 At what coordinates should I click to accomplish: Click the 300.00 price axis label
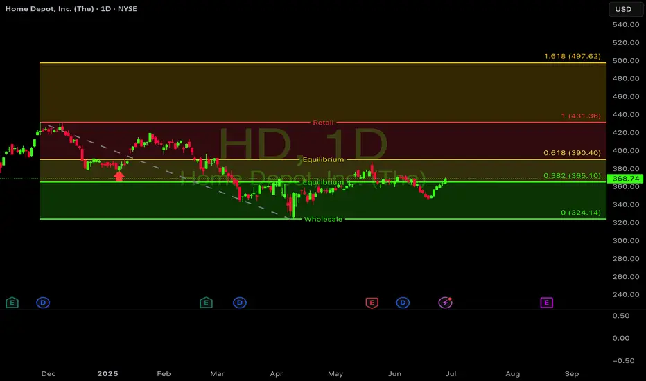pos(626,240)
